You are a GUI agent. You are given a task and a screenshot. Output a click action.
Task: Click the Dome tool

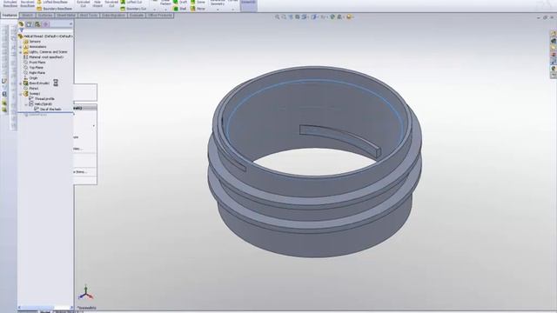tap(198, 2)
